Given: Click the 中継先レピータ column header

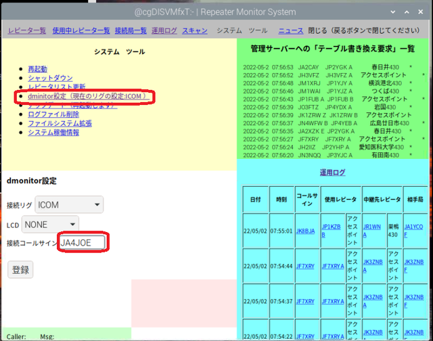Looking at the screenshot, I should click(382, 200).
